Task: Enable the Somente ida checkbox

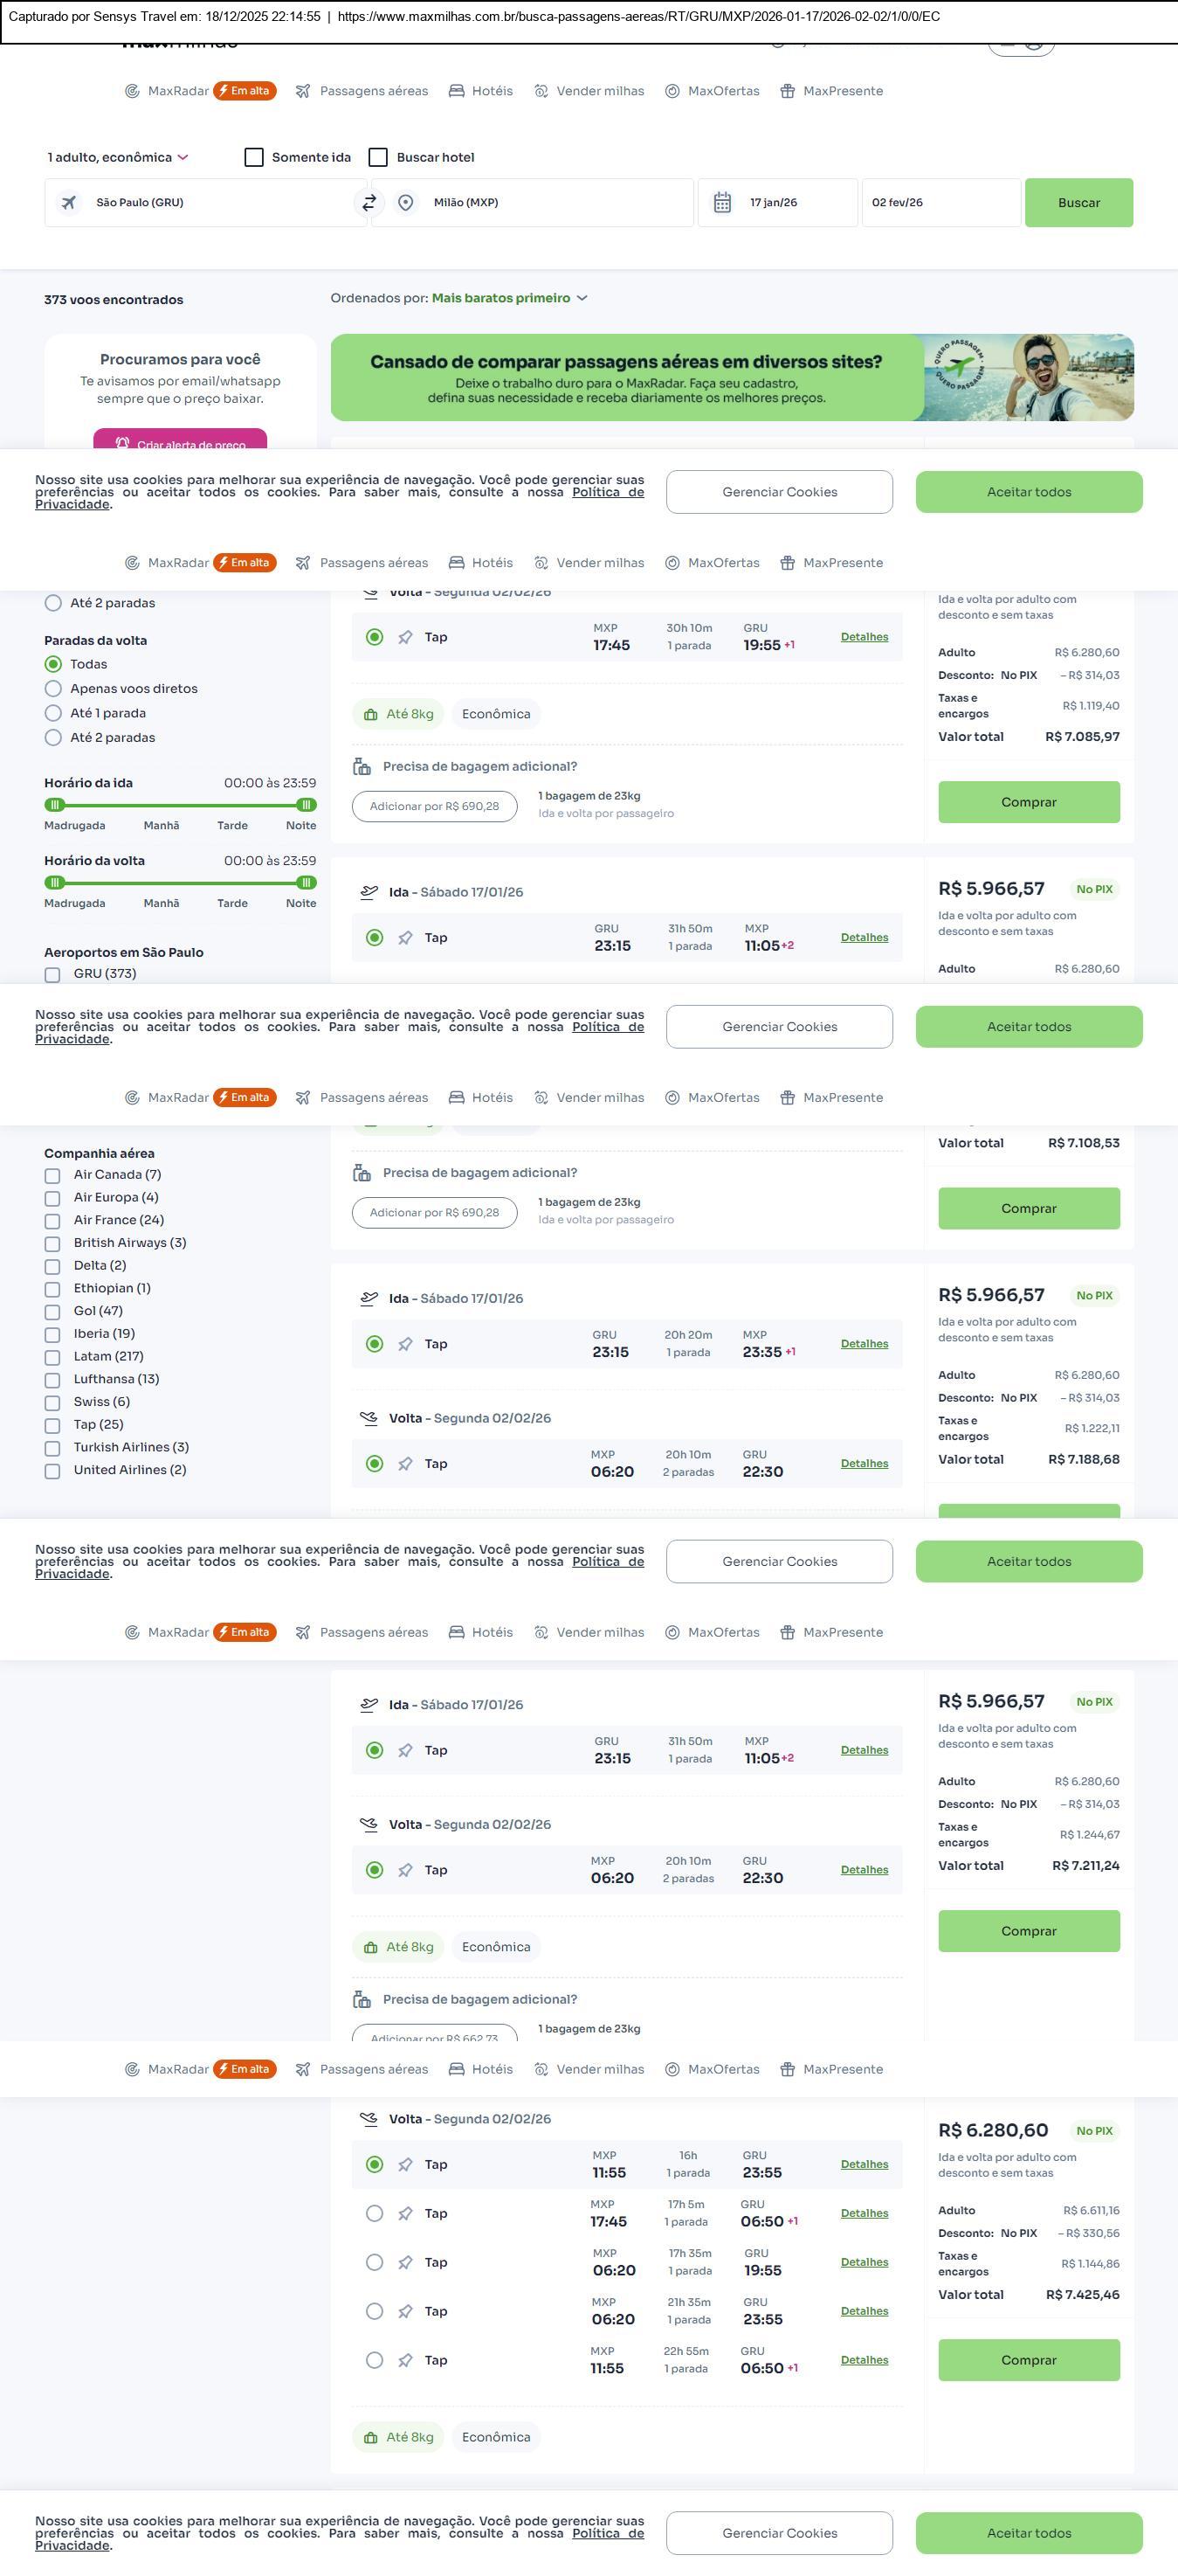Action: point(254,157)
